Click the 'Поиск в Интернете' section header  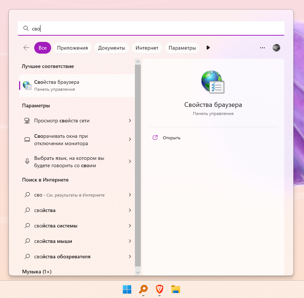click(45, 180)
